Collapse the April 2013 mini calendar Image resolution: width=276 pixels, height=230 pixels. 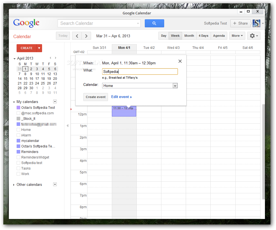14,59
